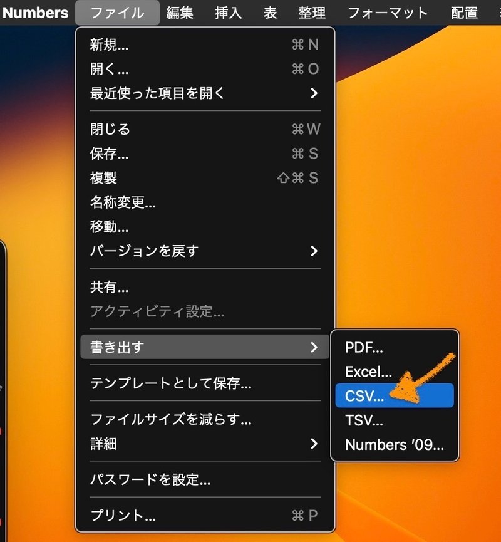Select プリント... menu item
The image size is (501, 542).
click(x=205, y=516)
